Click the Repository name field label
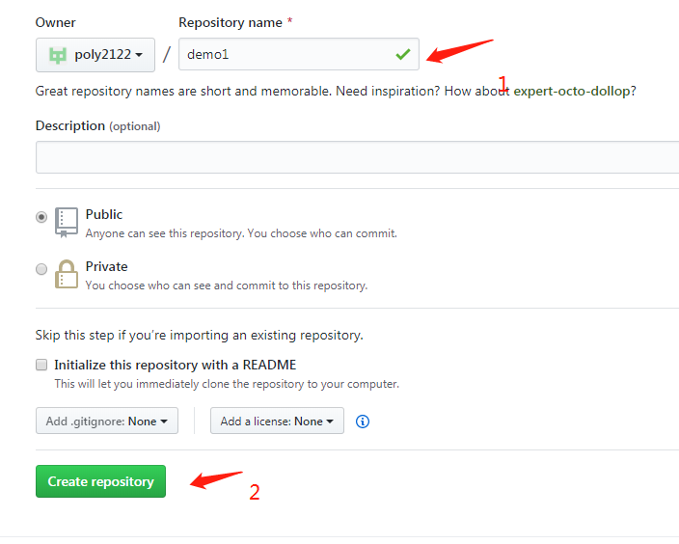 click(x=231, y=21)
